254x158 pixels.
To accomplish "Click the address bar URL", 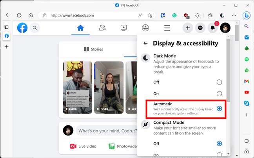I will tap(72, 15).
